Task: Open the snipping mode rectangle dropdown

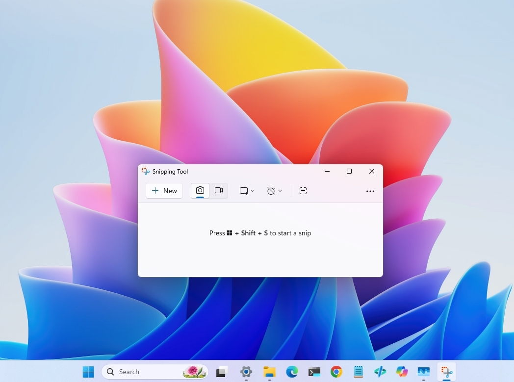Action: [247, 191]
